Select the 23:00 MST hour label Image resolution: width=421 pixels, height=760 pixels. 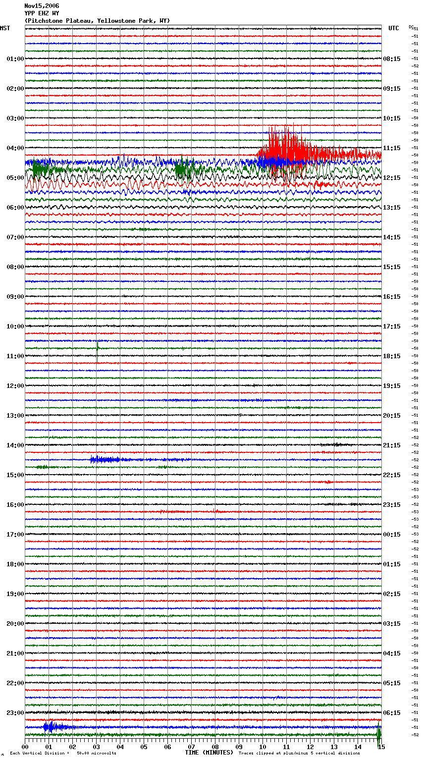tap(15, 713)
